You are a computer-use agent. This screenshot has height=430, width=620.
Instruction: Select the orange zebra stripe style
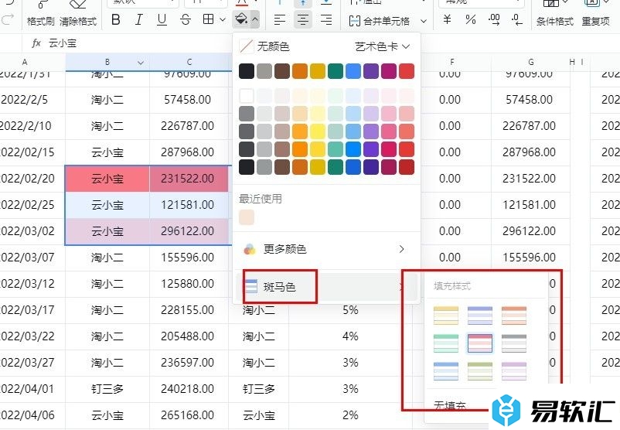pos(514,316)
